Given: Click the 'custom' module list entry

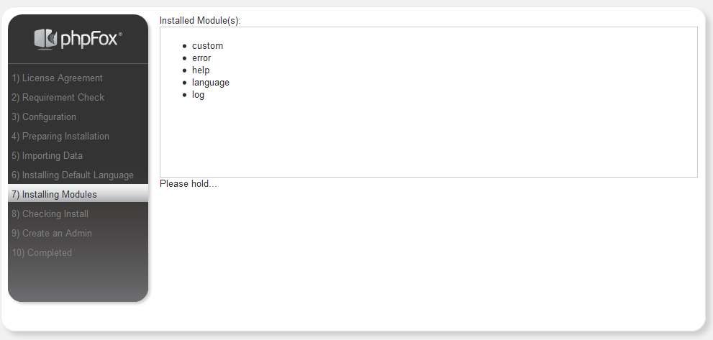Looking at the screenshot, I should click(x=207, y=46).
